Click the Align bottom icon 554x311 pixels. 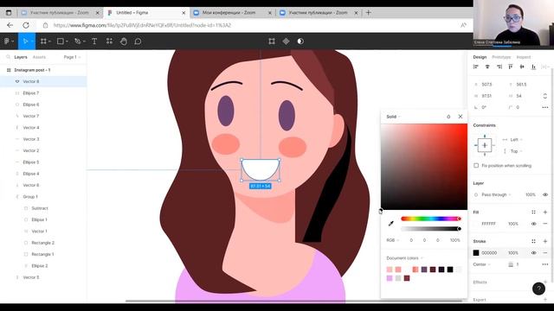pyautogui.click(x=533, y=67)
